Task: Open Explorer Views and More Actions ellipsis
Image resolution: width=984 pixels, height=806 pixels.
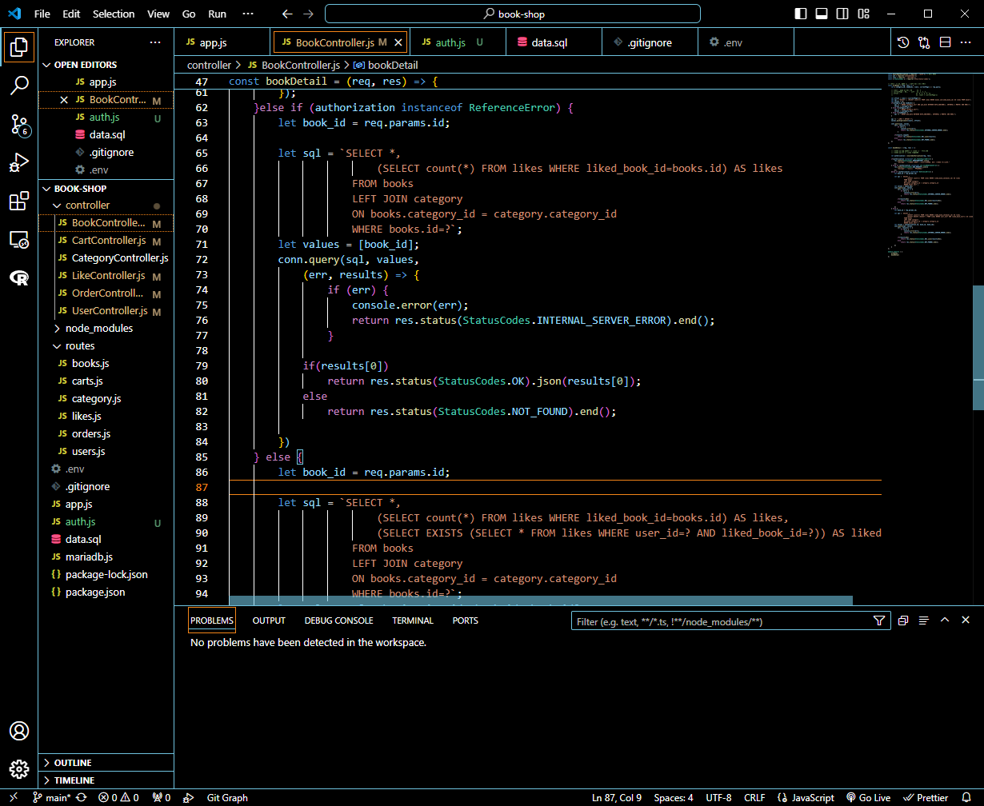Action: [x=155, y=42]
